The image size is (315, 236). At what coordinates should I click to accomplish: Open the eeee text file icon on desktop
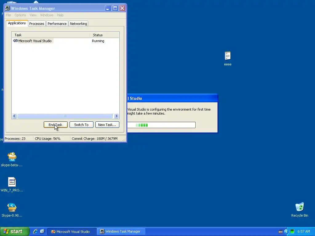(x=228, y=56)
